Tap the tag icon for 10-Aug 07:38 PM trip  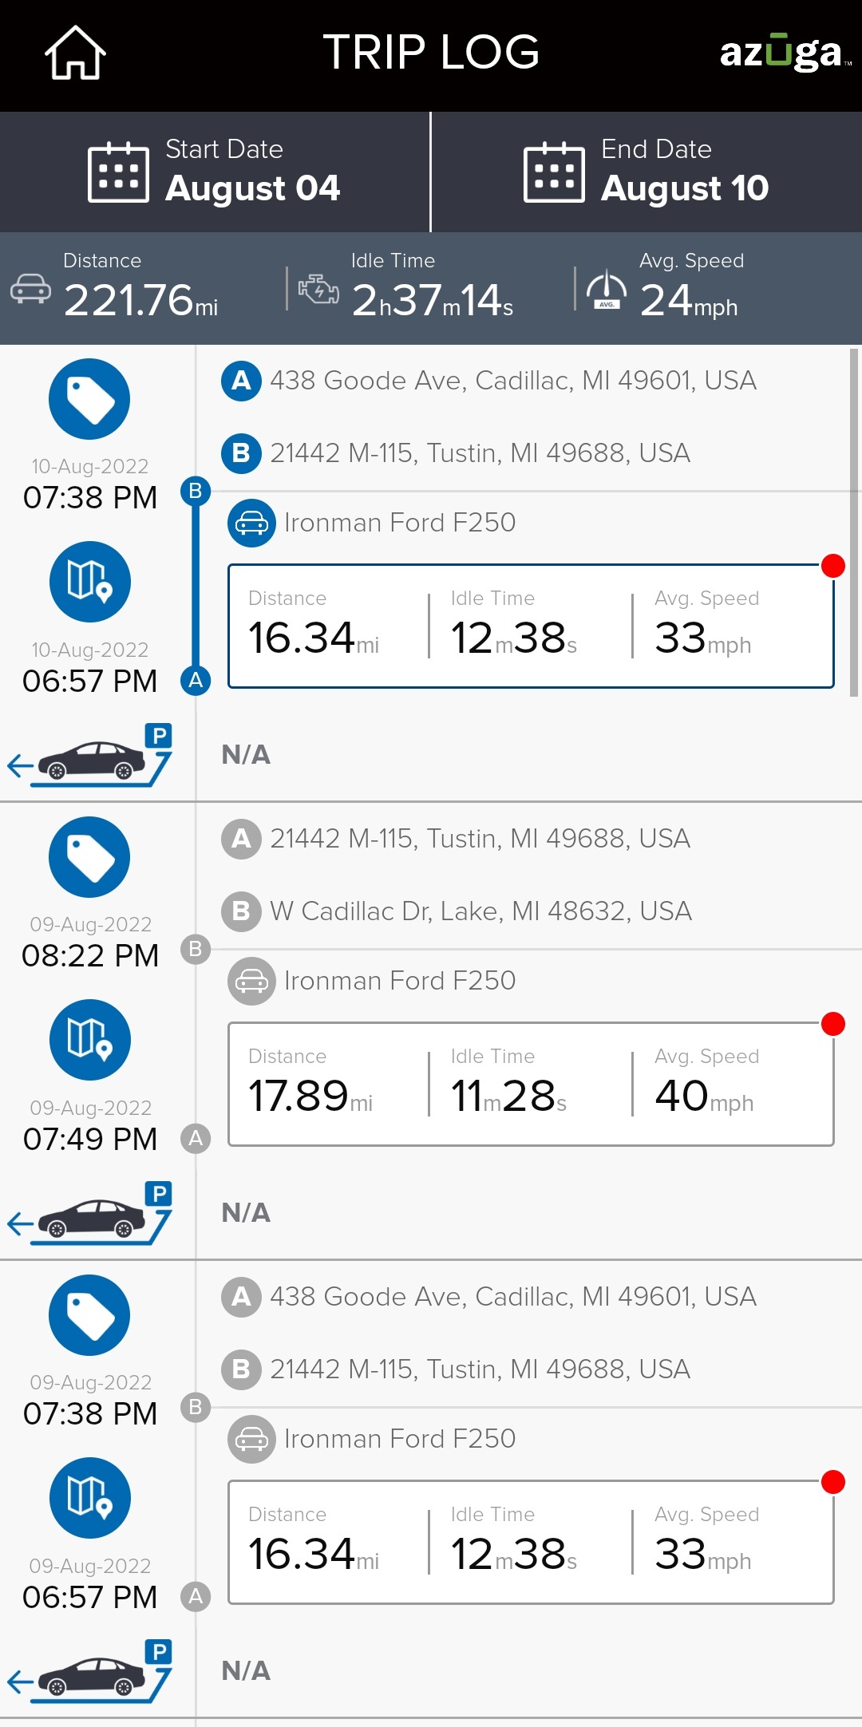point(89,399)
